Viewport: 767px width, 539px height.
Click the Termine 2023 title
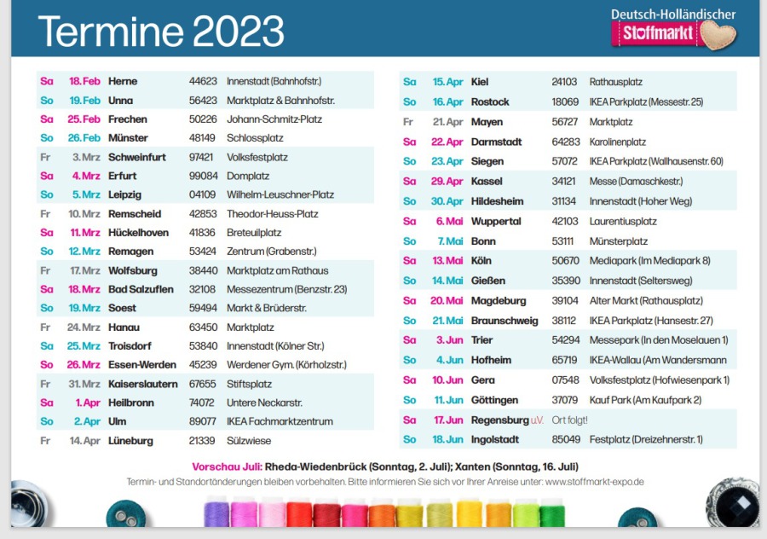[160, 32]
